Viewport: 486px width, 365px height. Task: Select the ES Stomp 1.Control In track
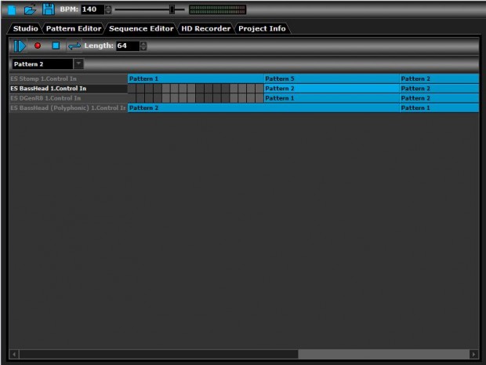pyautogui.click(x=67, y=79)
